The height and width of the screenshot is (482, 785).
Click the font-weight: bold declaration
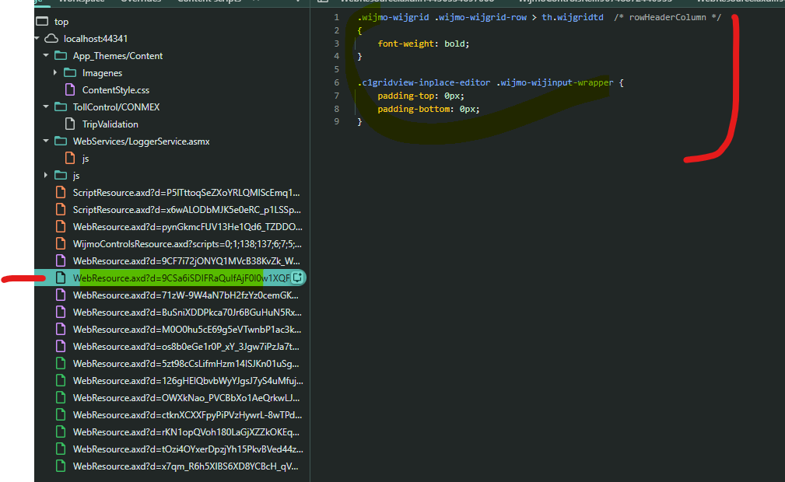tap(423, 44)
